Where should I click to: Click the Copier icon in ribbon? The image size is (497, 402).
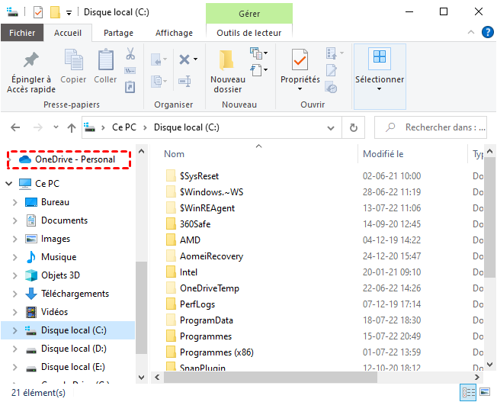point(73,59)
